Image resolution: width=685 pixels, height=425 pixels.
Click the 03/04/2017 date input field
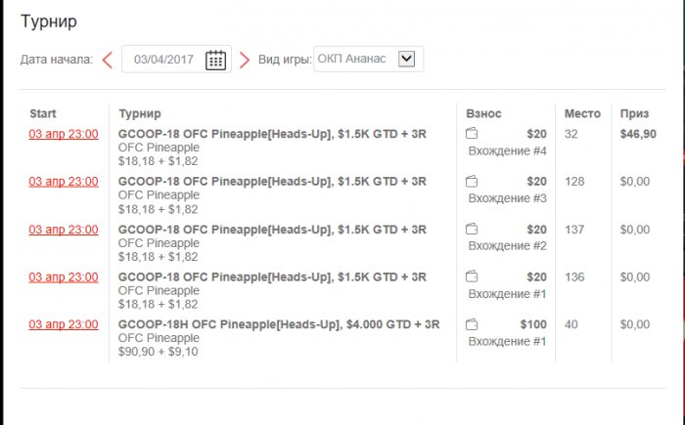click(163, 60)
